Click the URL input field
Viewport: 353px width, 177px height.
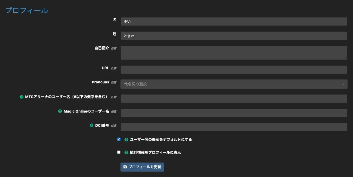tap(234, 70)
